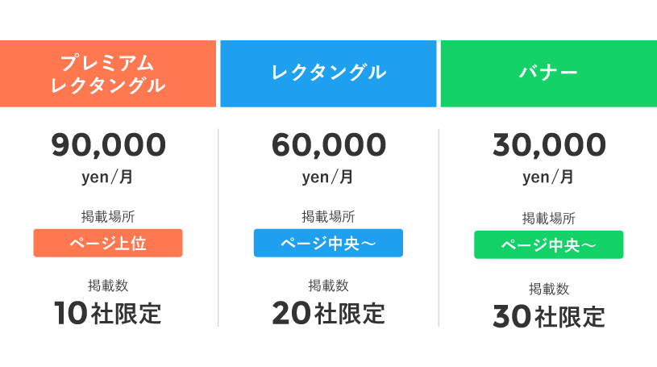The image size is (657, 367).
Task: Click the 60,000 price text
Action: (x=328, y=145)
